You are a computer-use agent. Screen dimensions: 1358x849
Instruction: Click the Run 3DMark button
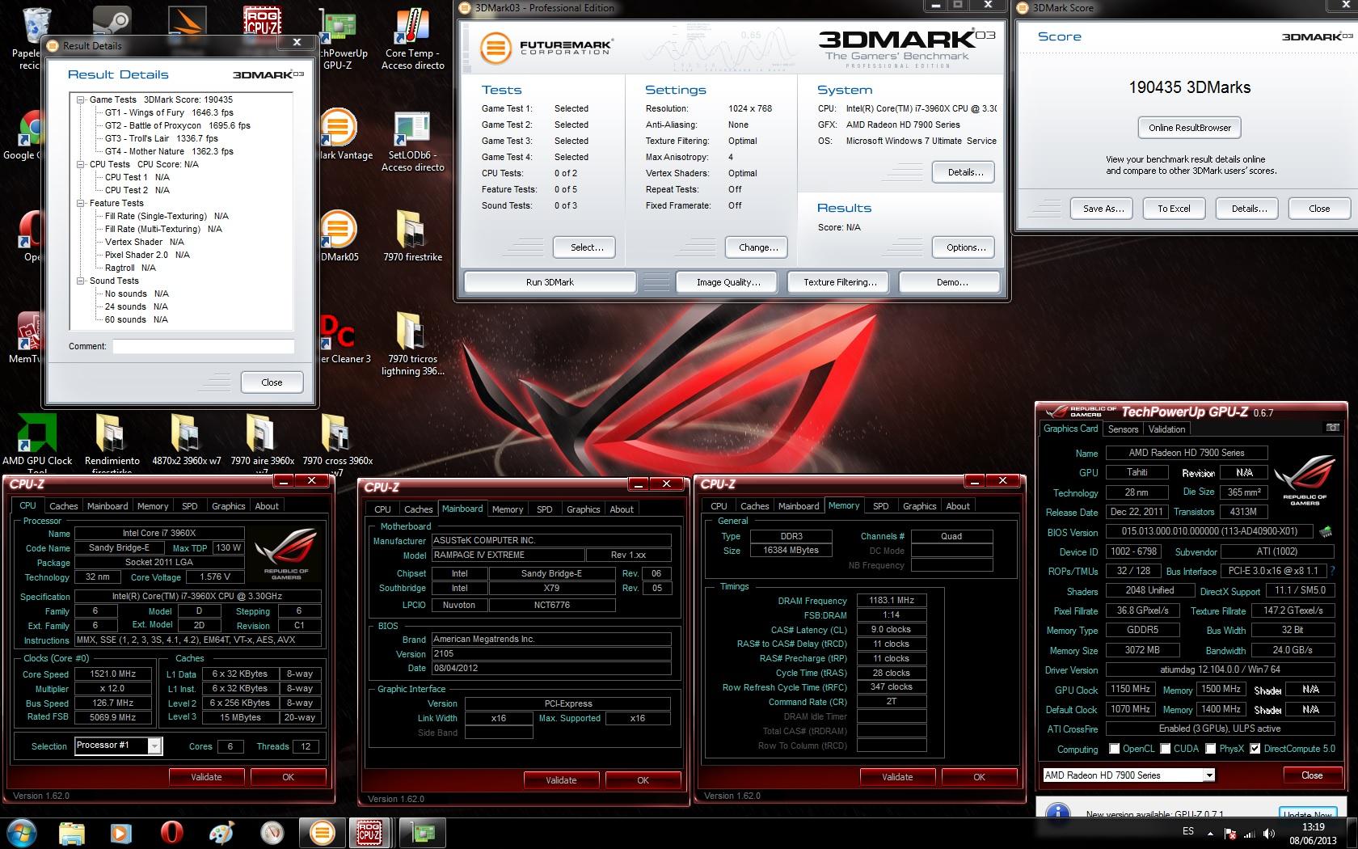tap(550, 282)
